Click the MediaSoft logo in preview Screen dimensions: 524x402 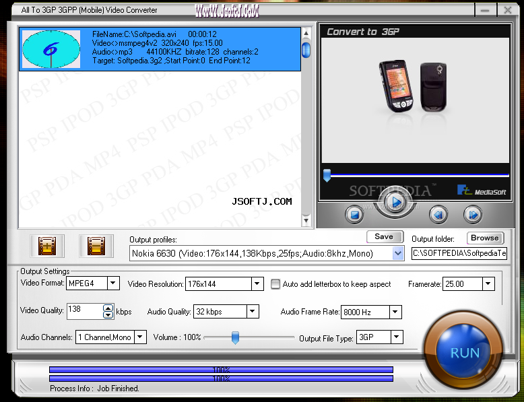click(x=482, y=190)
